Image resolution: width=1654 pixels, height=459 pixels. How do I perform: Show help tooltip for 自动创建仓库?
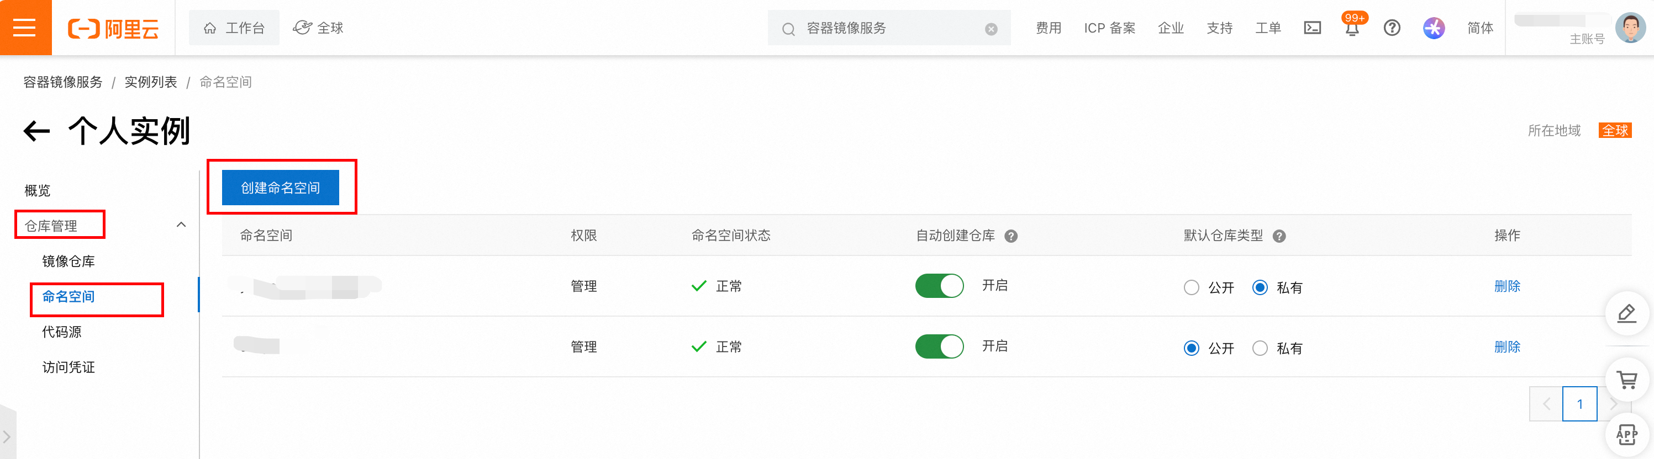(x=1010, y=236)
